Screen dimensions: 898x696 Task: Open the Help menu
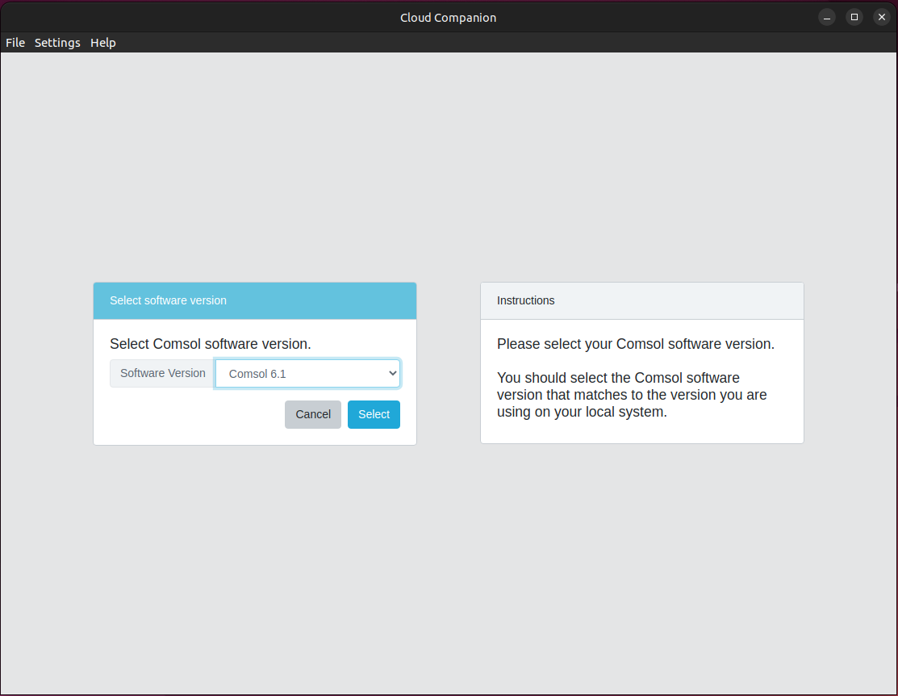coord(103,43)
